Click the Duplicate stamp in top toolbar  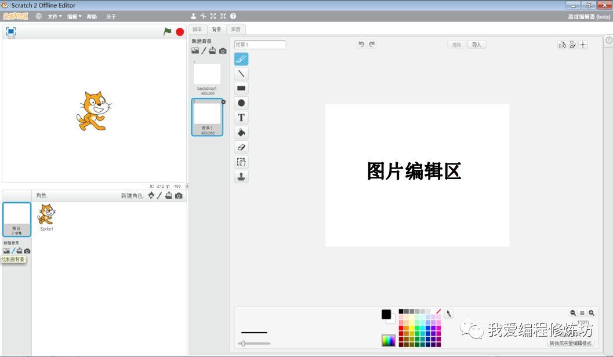pos(193,16)
